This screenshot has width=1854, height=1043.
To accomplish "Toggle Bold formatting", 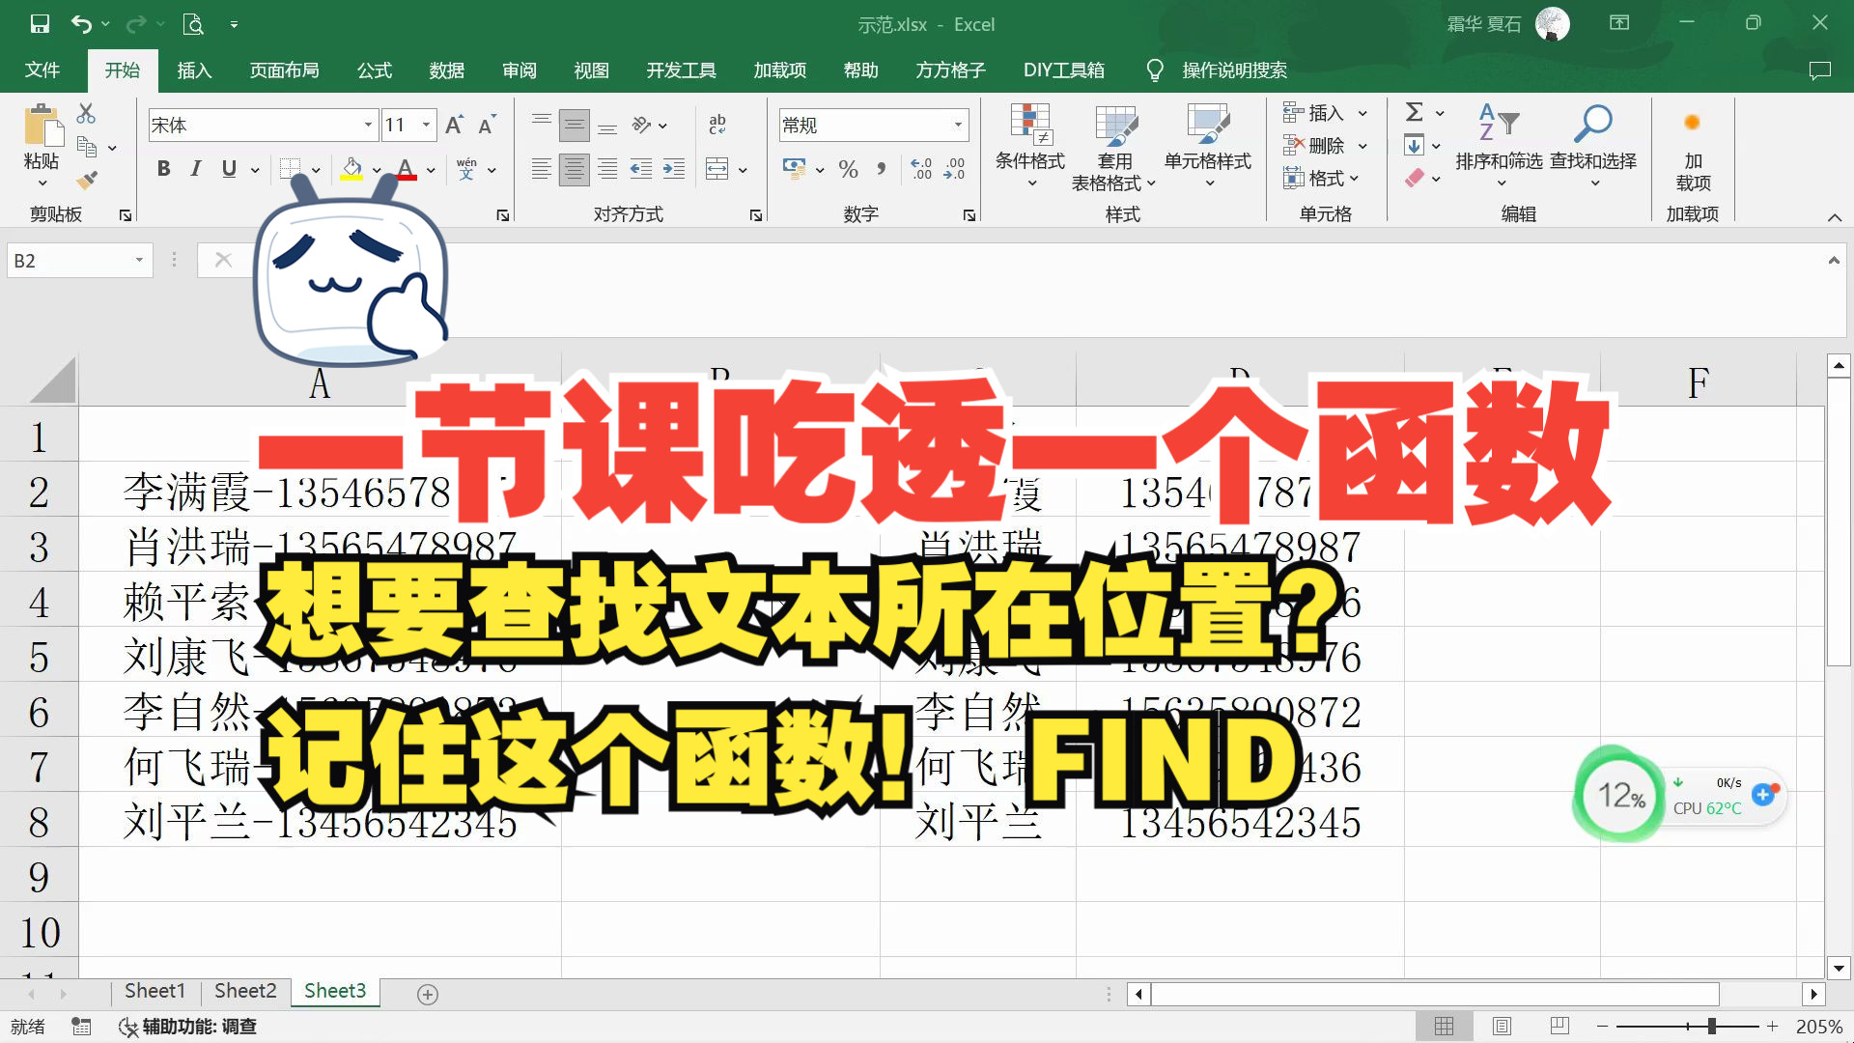I will [163, 169].
